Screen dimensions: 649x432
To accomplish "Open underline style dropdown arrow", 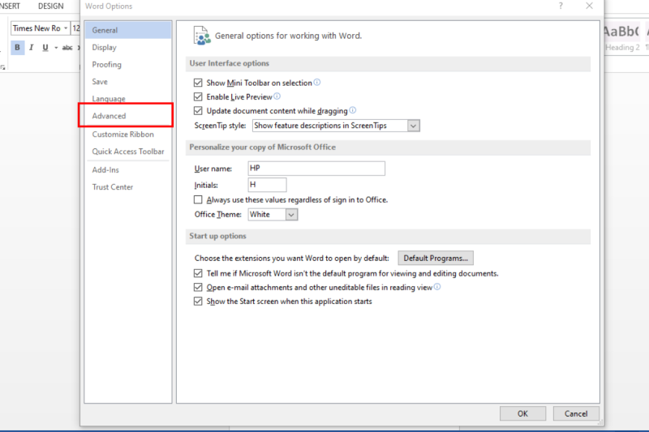I will pos(56,48).
